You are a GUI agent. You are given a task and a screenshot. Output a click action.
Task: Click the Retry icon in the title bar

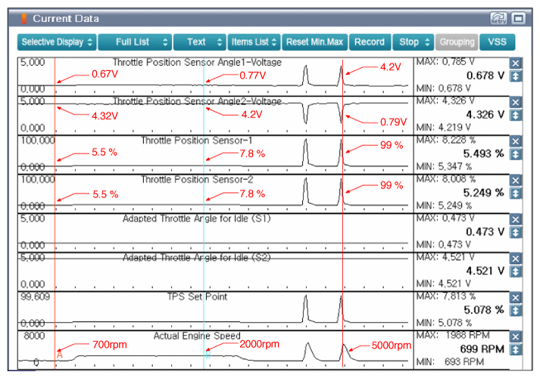[x=499, y=17]
